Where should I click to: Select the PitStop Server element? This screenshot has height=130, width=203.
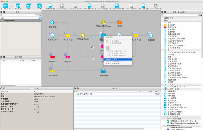point(83,35)
